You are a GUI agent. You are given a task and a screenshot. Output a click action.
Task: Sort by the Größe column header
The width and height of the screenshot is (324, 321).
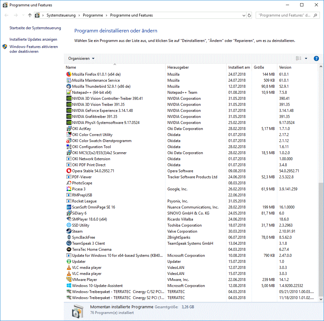[264, 67]
